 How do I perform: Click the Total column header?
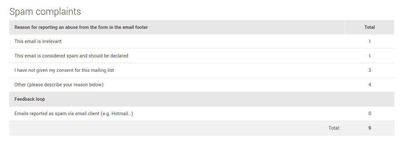[369, 27]
